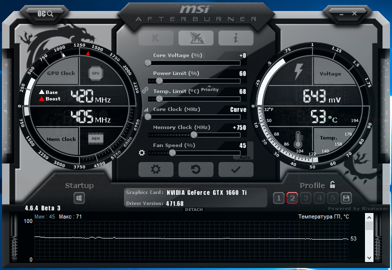Viewport: 392px width, 270px height.
Task: Click the 420 MHz GPU clock readout
Action: (90, 96)
